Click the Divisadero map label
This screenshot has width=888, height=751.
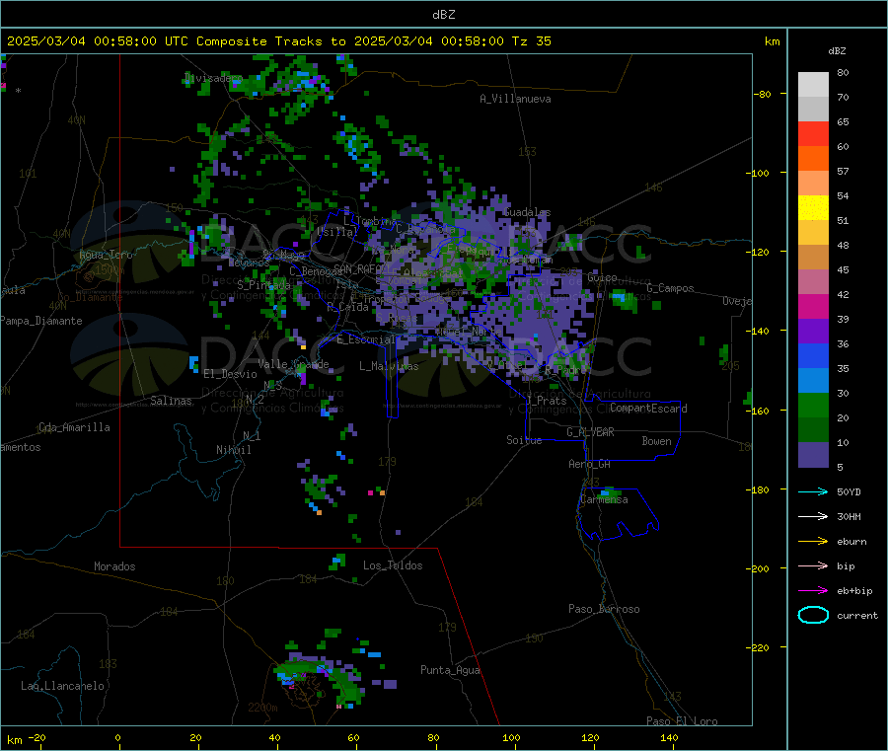tap(213, 78)
